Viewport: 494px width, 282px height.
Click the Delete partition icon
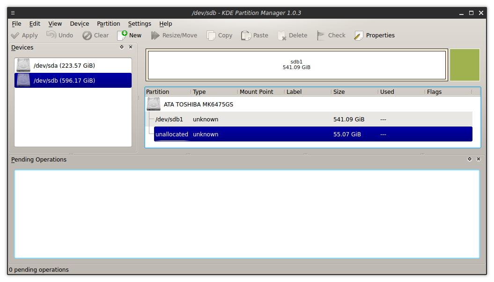coord(282,35)
